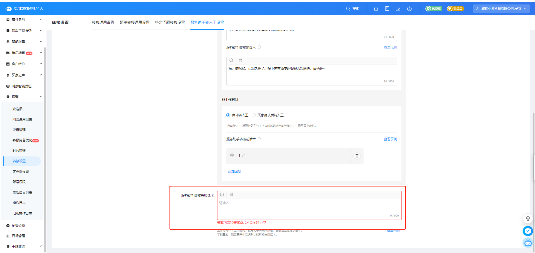Open 问答通用设置 in settings submenu
The image size is (535, 253).
22,119
